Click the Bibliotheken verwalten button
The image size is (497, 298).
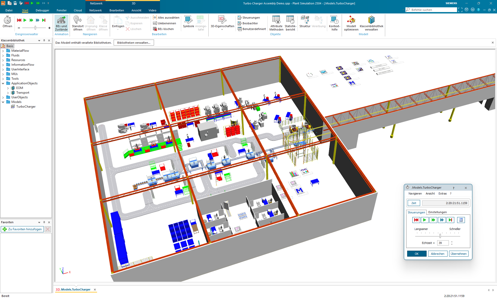134,42
